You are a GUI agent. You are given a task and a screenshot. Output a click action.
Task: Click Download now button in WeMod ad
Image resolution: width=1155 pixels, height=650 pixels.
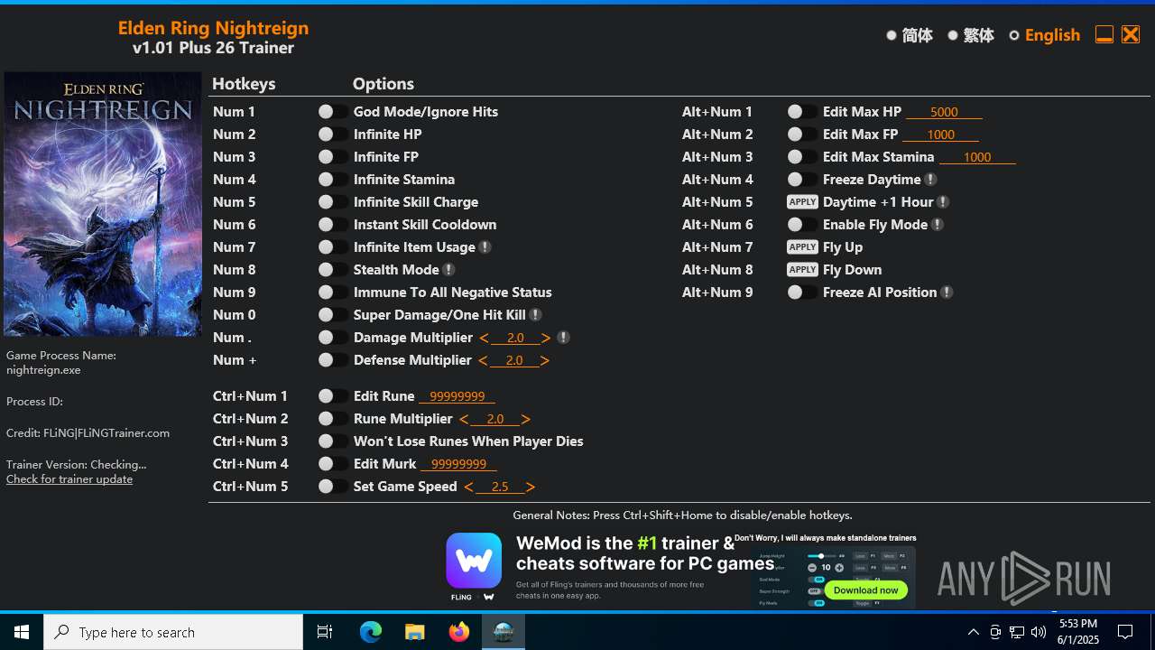[x=865, y=590]
